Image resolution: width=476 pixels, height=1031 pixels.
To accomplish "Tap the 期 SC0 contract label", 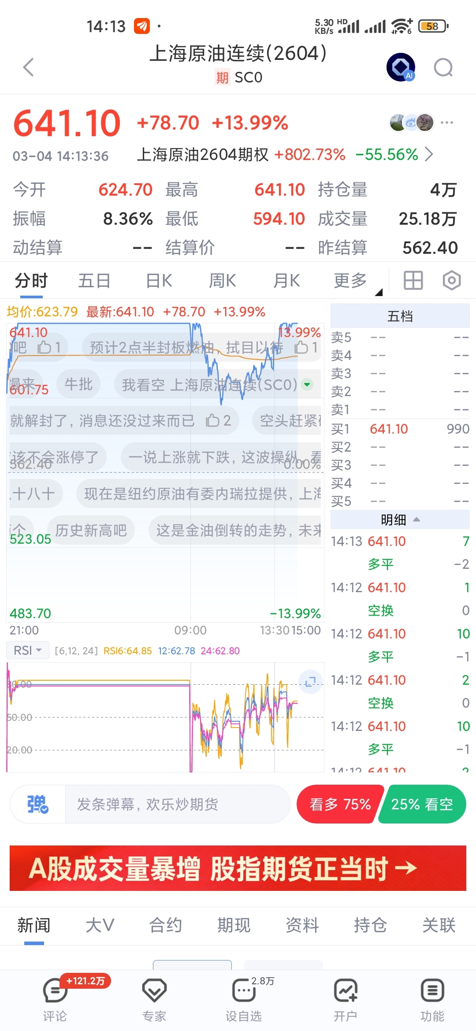I will (238, 78).
